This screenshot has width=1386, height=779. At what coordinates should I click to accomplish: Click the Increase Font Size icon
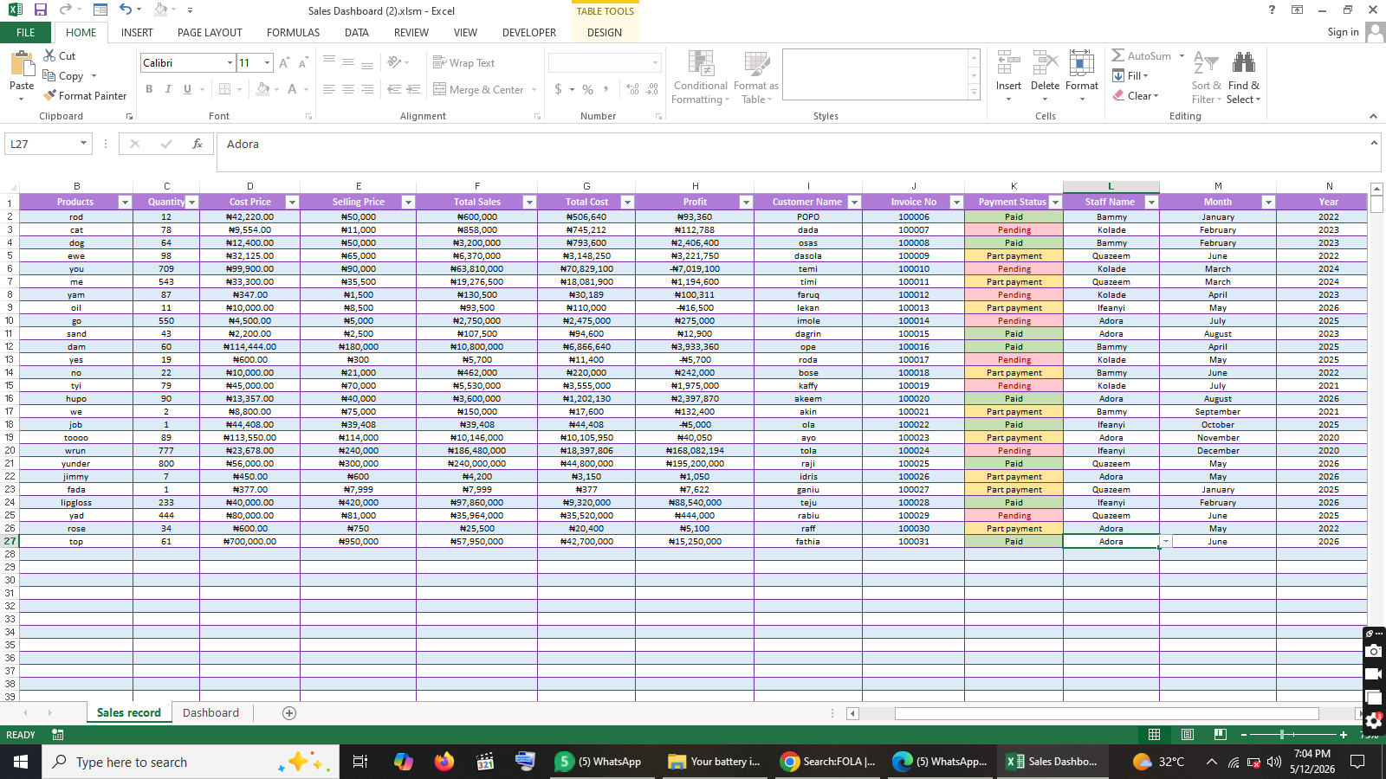coord(284,62)
